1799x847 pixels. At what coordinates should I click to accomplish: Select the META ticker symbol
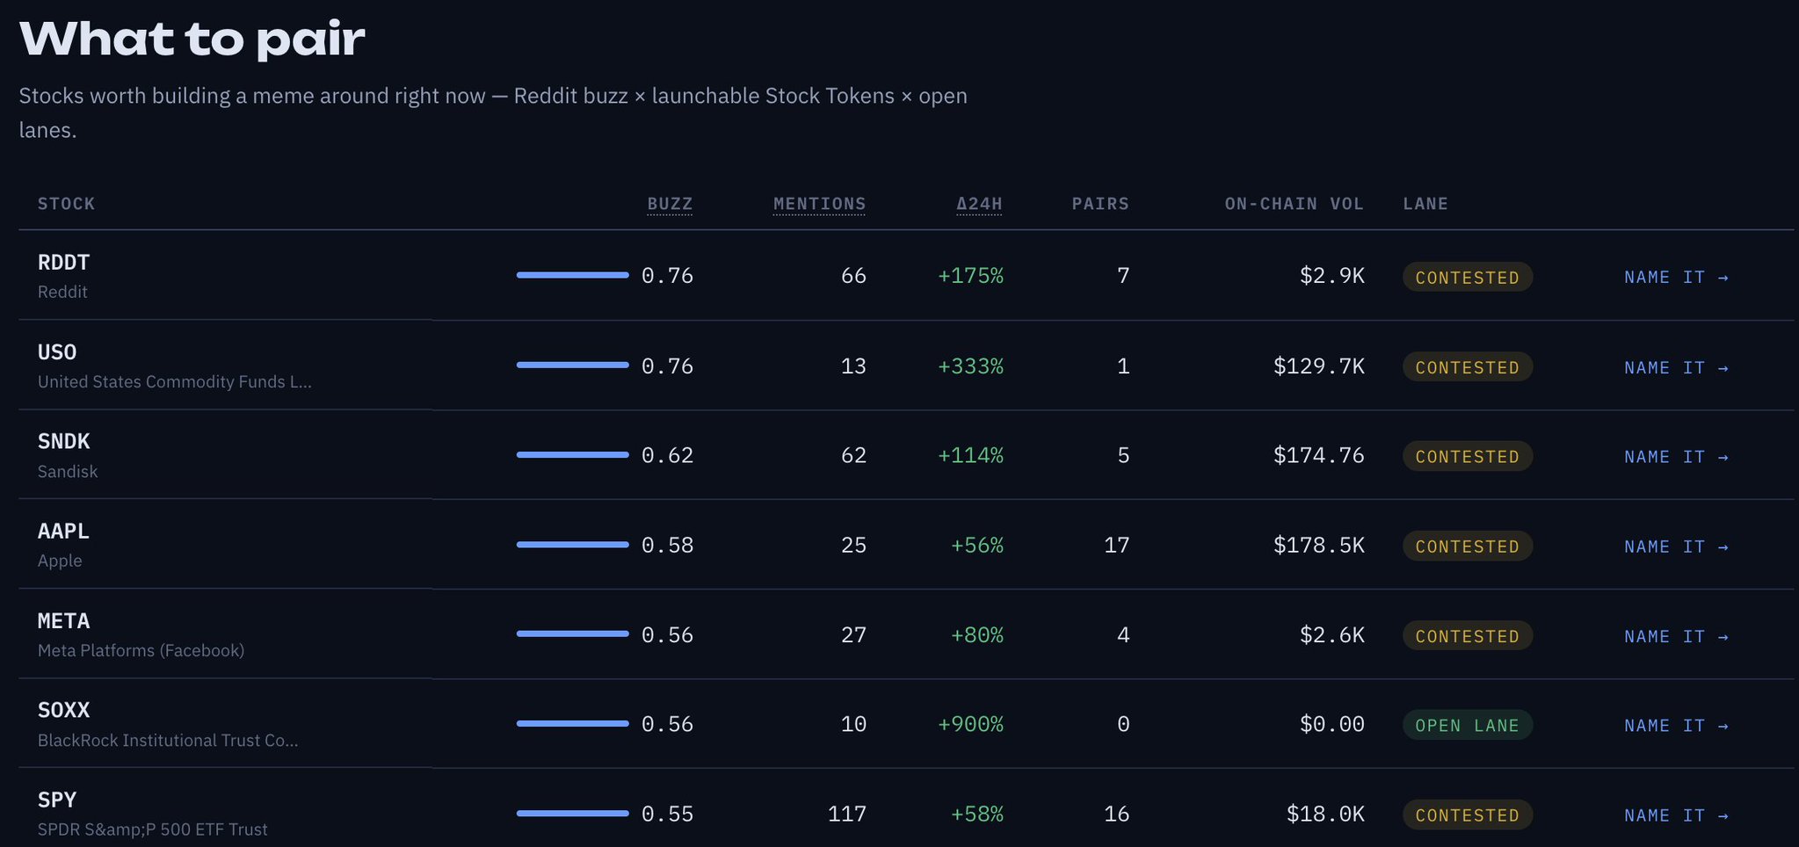63,620
